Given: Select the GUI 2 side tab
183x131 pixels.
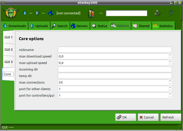Looking at the screenshot, I should coord(9,50).
